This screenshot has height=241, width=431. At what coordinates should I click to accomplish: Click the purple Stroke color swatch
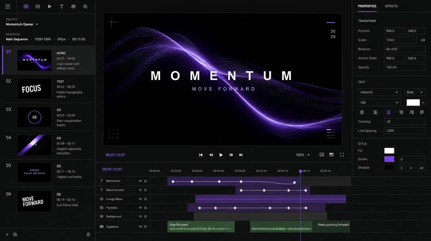coord(389,159)
